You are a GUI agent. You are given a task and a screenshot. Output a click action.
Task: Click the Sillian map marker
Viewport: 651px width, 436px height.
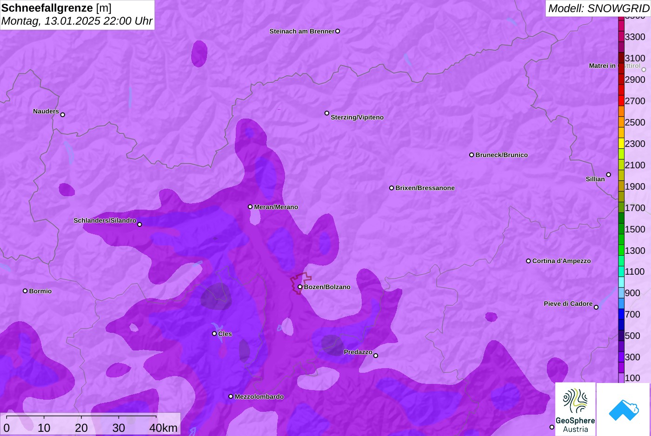[609, 175]
